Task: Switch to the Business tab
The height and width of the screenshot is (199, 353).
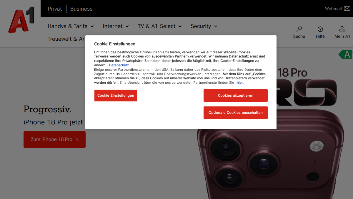Action: pos(81,9)
